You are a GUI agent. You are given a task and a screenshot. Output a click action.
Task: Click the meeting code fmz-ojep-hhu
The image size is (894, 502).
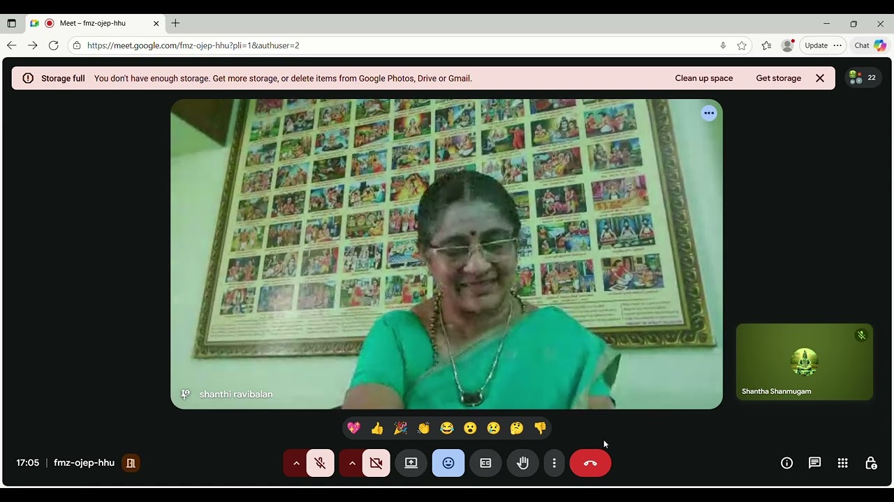[x=84, y=463]
